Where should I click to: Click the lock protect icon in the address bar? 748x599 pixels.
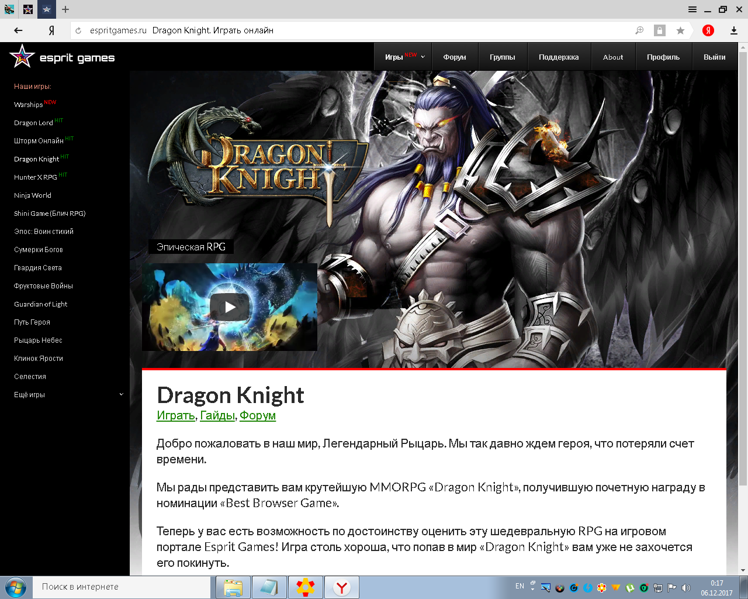coord(660,30)
